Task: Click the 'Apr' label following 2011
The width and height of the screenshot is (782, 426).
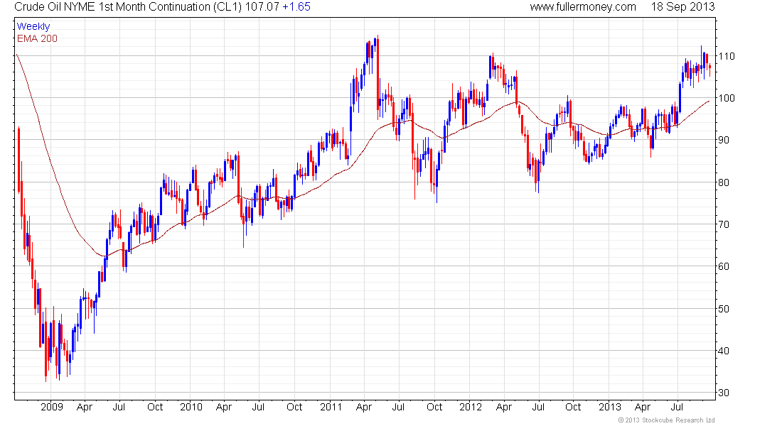Action: (x=363, y=408)
